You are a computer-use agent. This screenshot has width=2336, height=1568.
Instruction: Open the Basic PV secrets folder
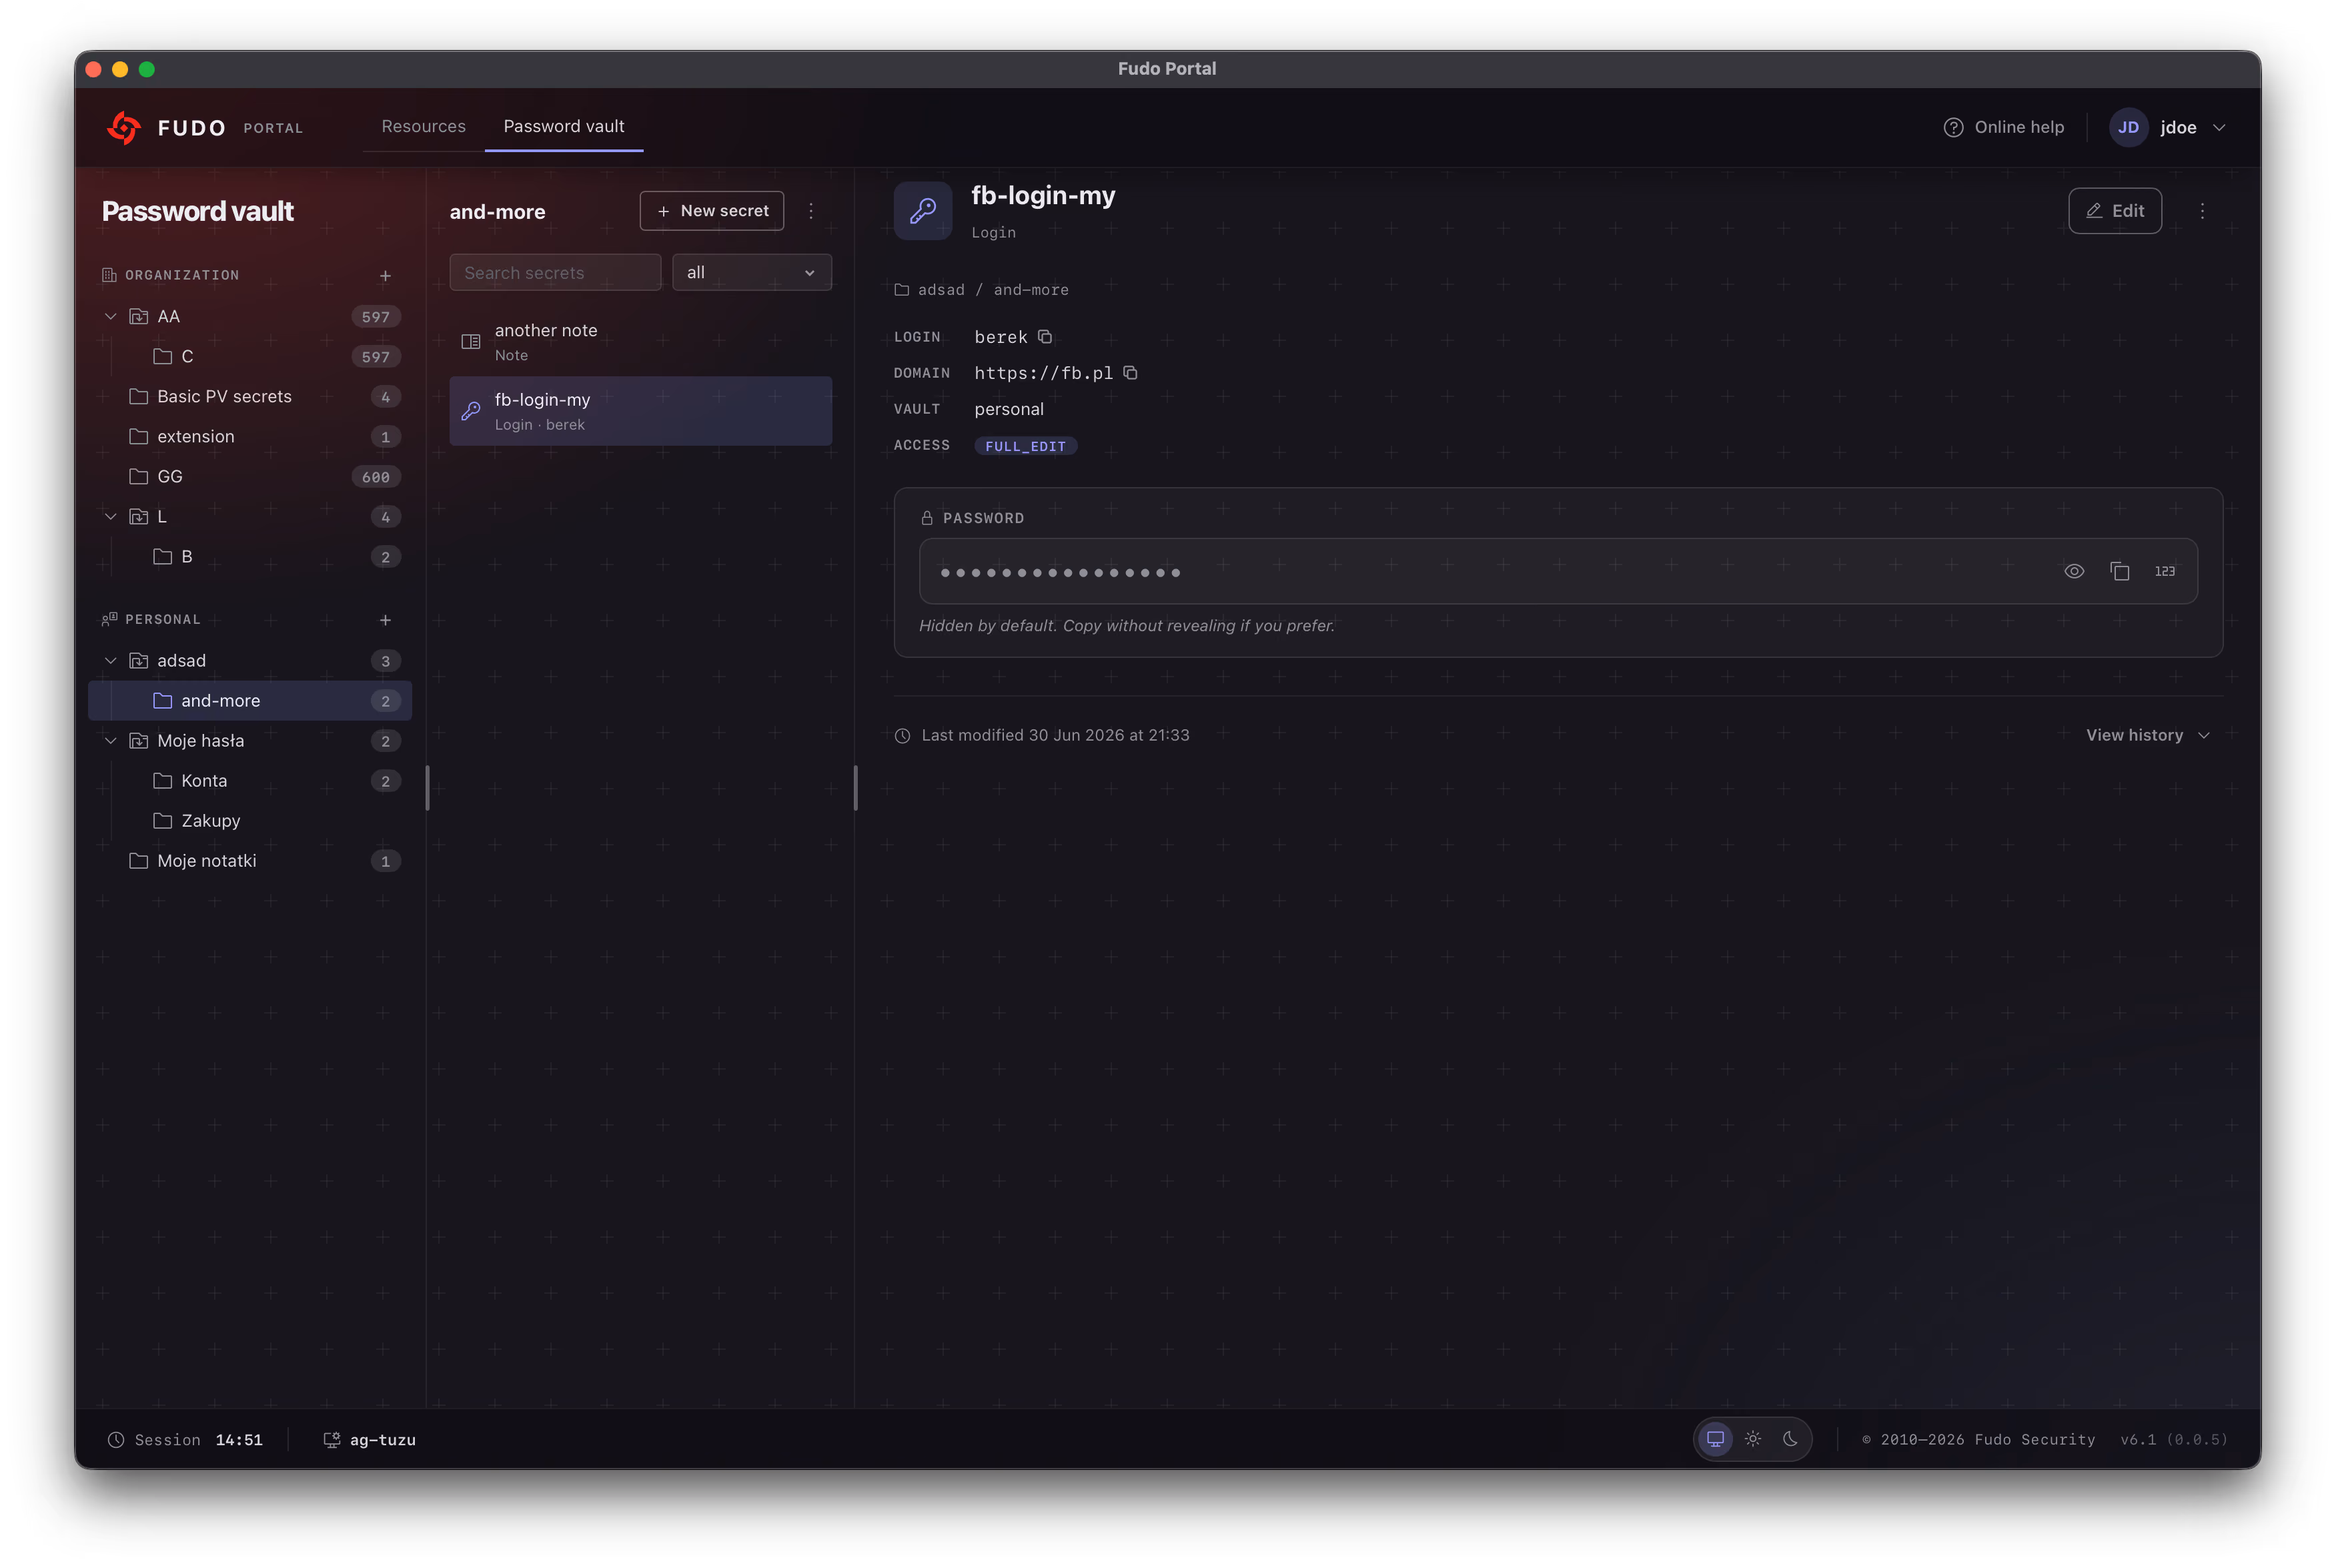251,397
